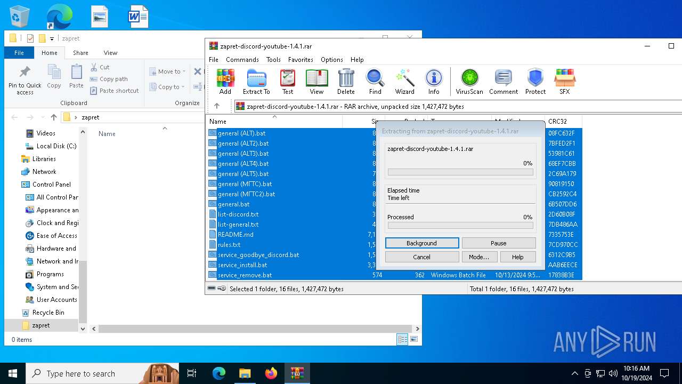682x384 pixels.
Task: Click the Protect shield icon
Action: coord(535,82)
